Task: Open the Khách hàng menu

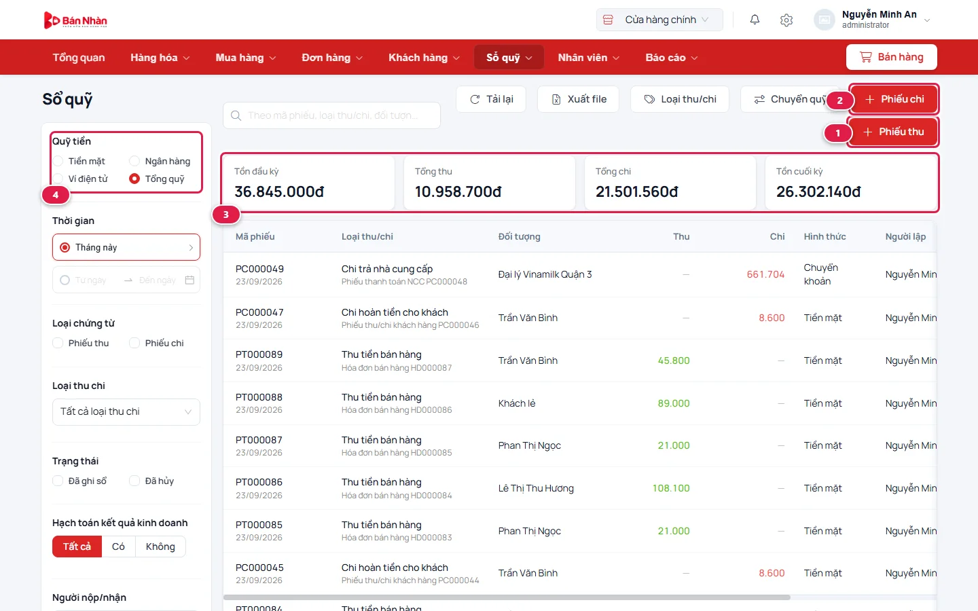Action: point(424,58)
